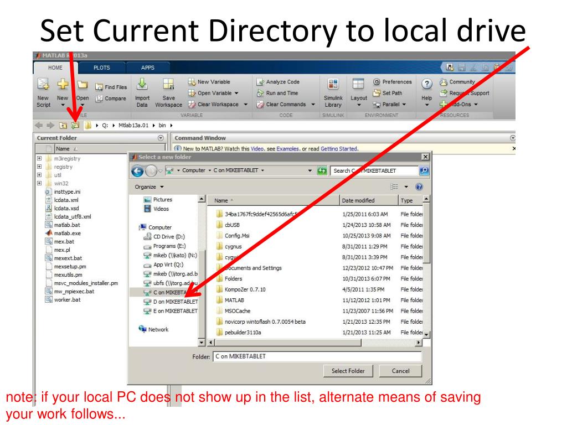
Task: Click Find Files in toolbar
Action: point(111,87)
